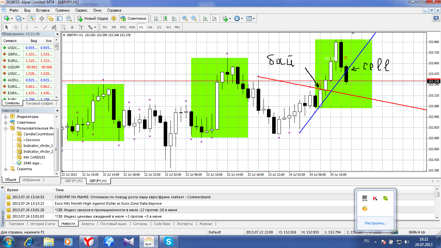
Task: Open the Вставка menu
Action: point(43,10)
